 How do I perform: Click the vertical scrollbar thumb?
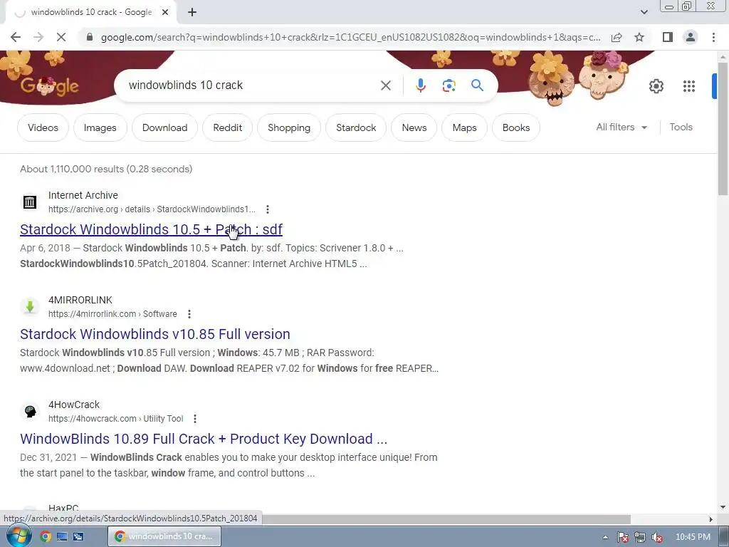tap(723, 128)
